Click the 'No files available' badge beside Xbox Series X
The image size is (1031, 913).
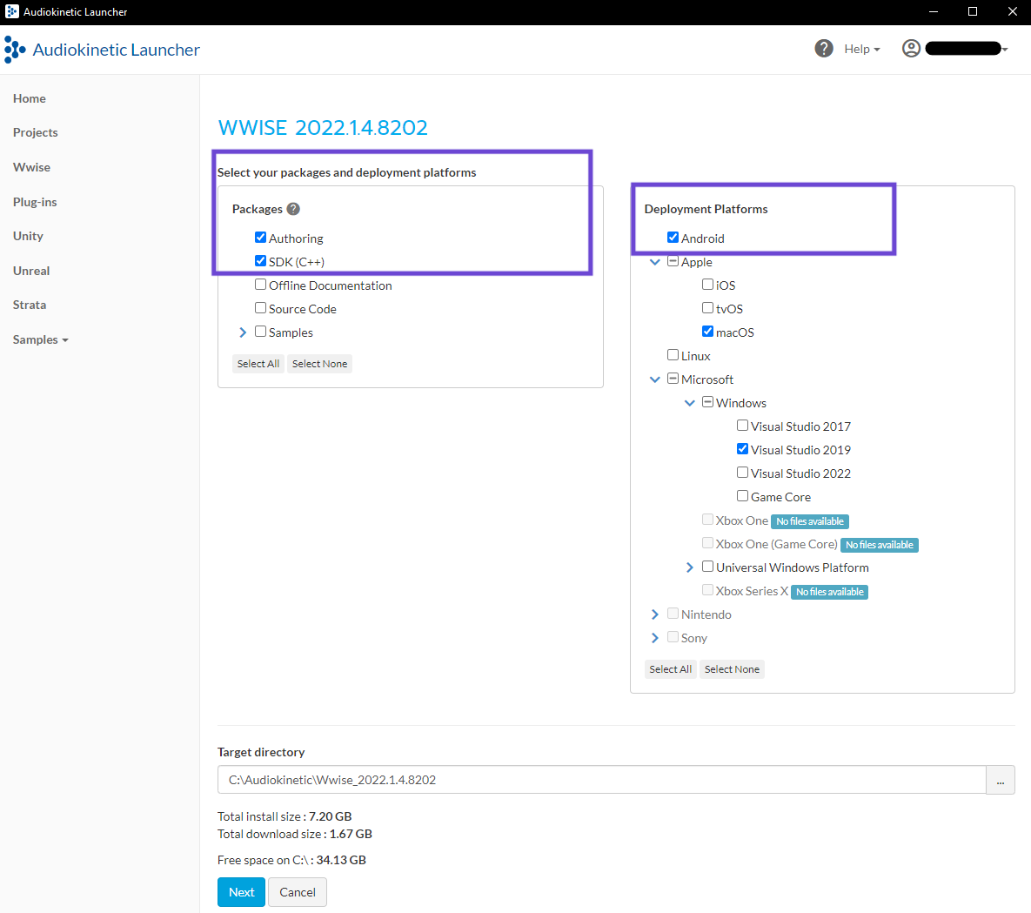point(829,591)
